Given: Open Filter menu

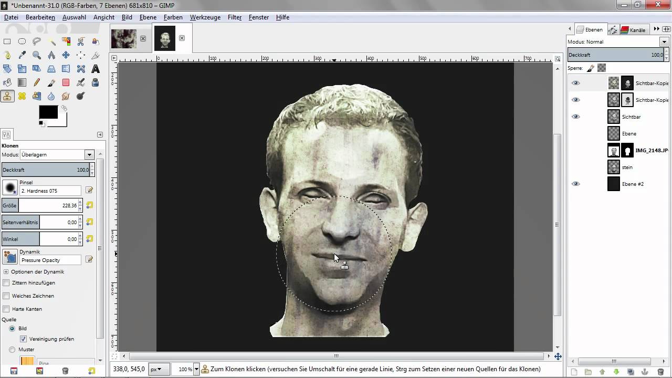Looking at the screenshot, I should (x=235, y=17).
